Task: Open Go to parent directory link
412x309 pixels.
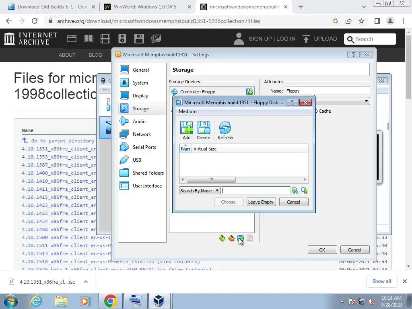Action: click(x=62, y=141)
